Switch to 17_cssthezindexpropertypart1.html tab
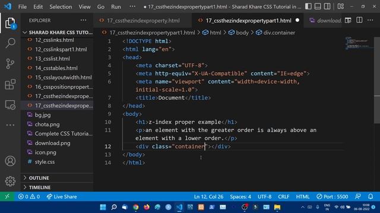380x213 pixels. pyautogui.click(x=247, y=21)
